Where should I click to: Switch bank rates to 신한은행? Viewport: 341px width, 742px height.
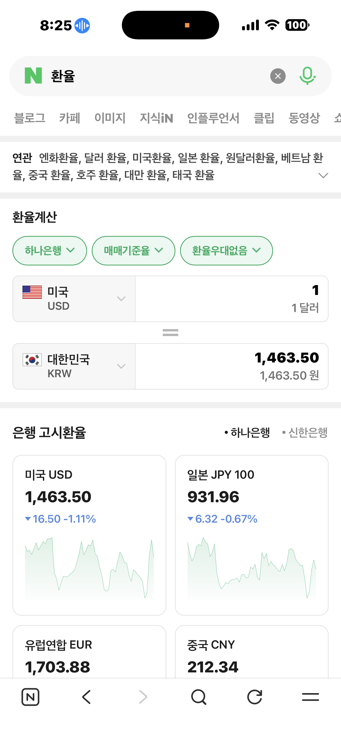(305, 433)
